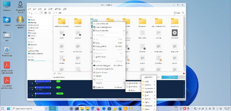Image resolution: width=231 pixels, height=111 pixels.
Task: Adjust the icon zoom slider in status bar
Action: [x=158, y=77]
